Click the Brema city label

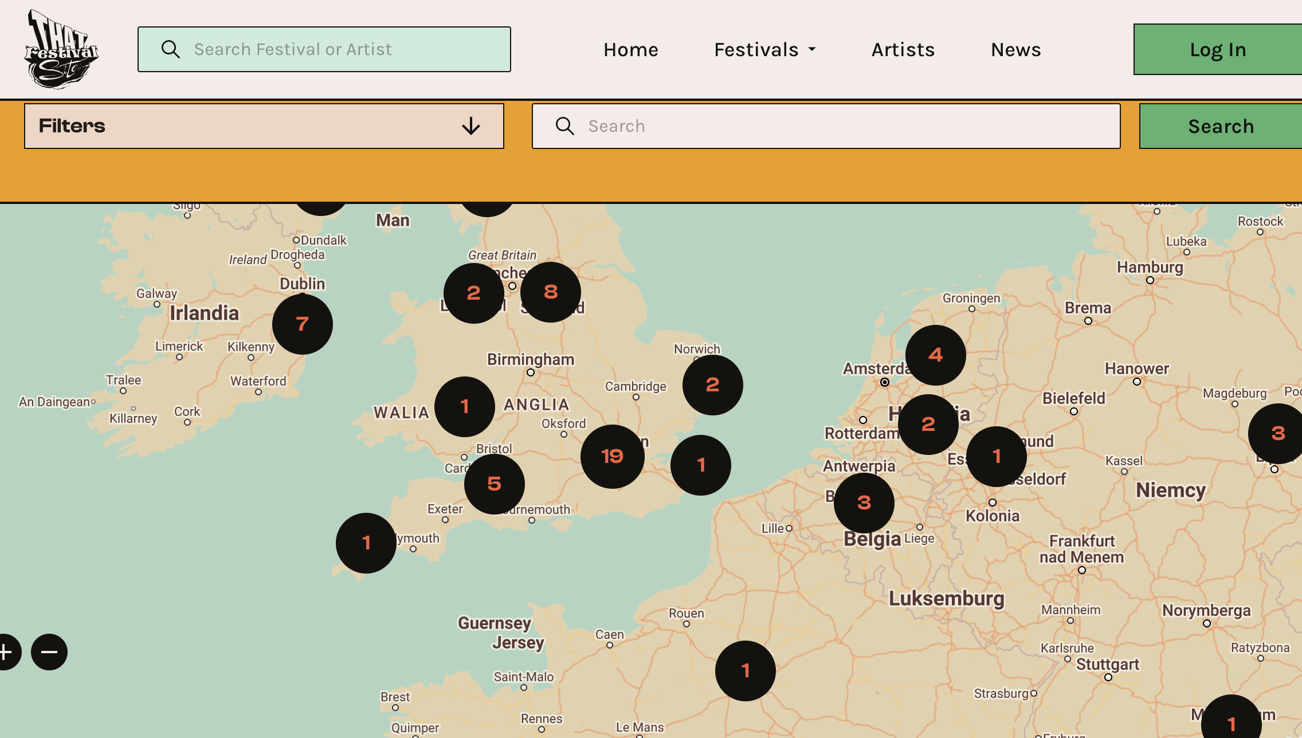[x=1088, y=308]
